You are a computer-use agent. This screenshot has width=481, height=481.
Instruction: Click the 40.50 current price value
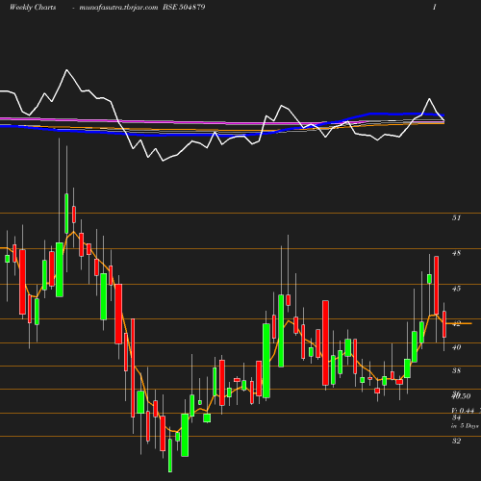coord(461,396)
